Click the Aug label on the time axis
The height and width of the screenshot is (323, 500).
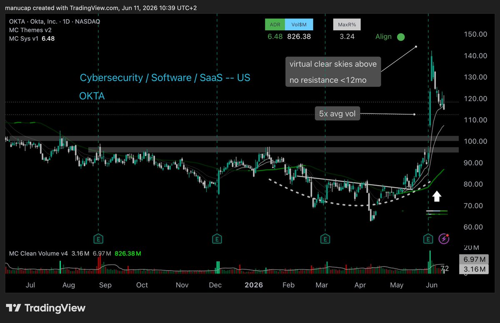click(68, 285)
